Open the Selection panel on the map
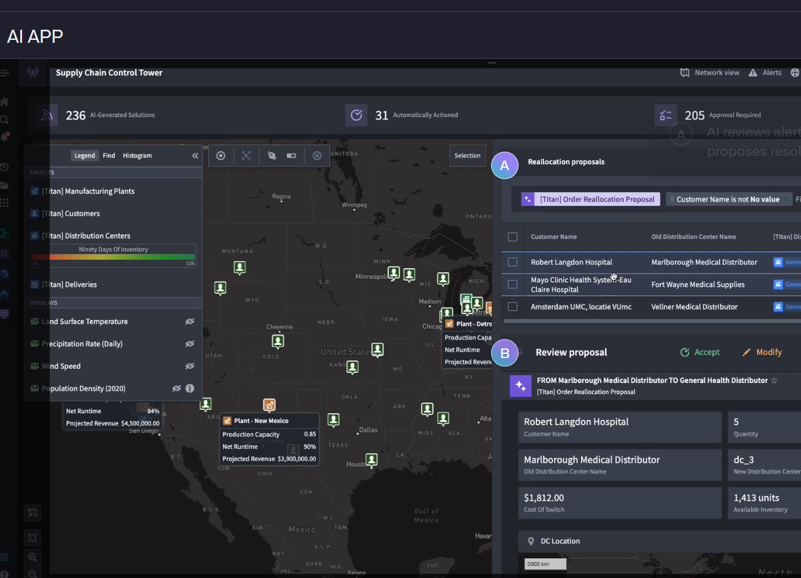The image size is (801, 578). coord(467,156)
